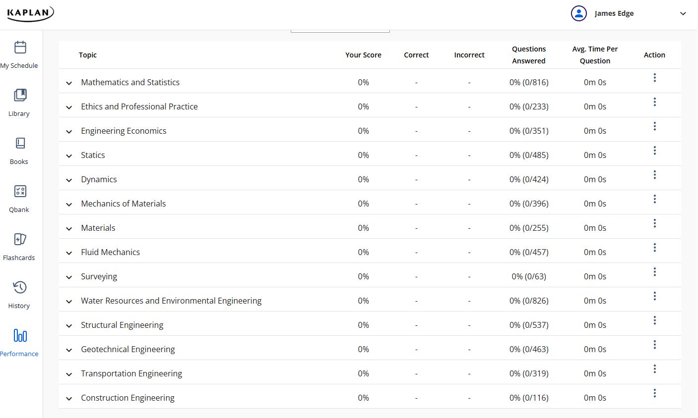Expand the Statics topic row
Image resolution: width=698 pixels, height=418 pixels.
pyautogui.click(x=69, y=156)
